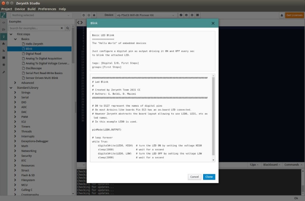Click the Ok status text at bottom right
The image size is (305, 201).
296,198
